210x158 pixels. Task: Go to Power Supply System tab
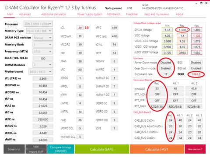pyautogui.click(x=90, y=14)
